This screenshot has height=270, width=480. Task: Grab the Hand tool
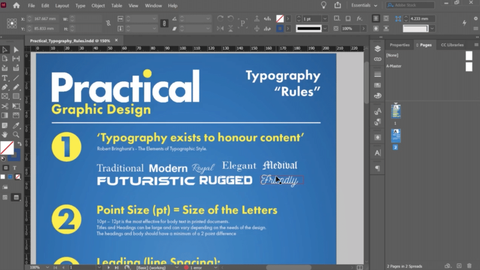pyautogui.click(x=5, y=134)
